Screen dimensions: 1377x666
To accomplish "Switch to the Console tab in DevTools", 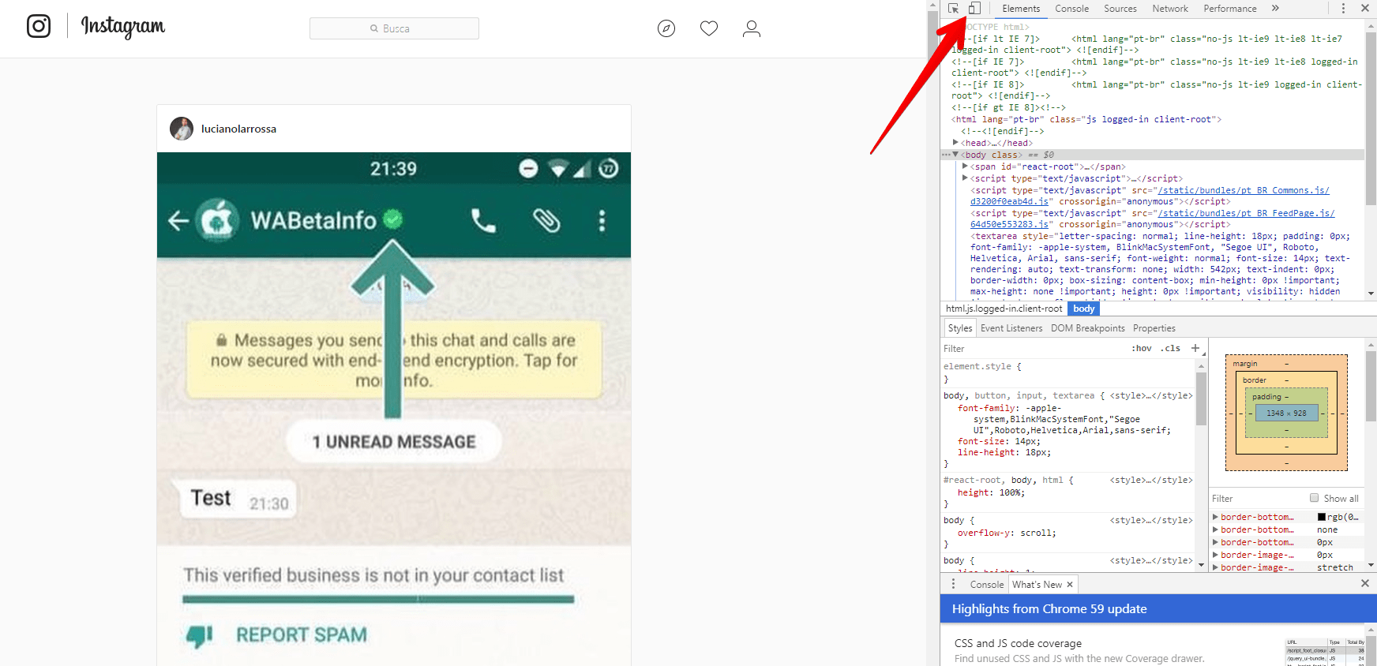I will coord(1071,9).
